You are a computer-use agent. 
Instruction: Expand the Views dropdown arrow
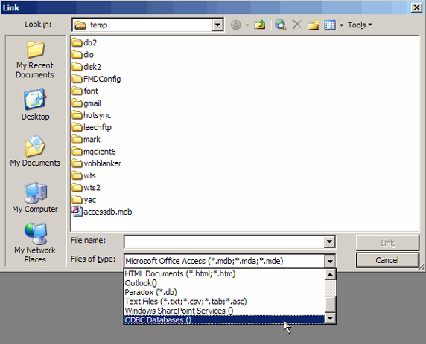[x=342, y=25]
